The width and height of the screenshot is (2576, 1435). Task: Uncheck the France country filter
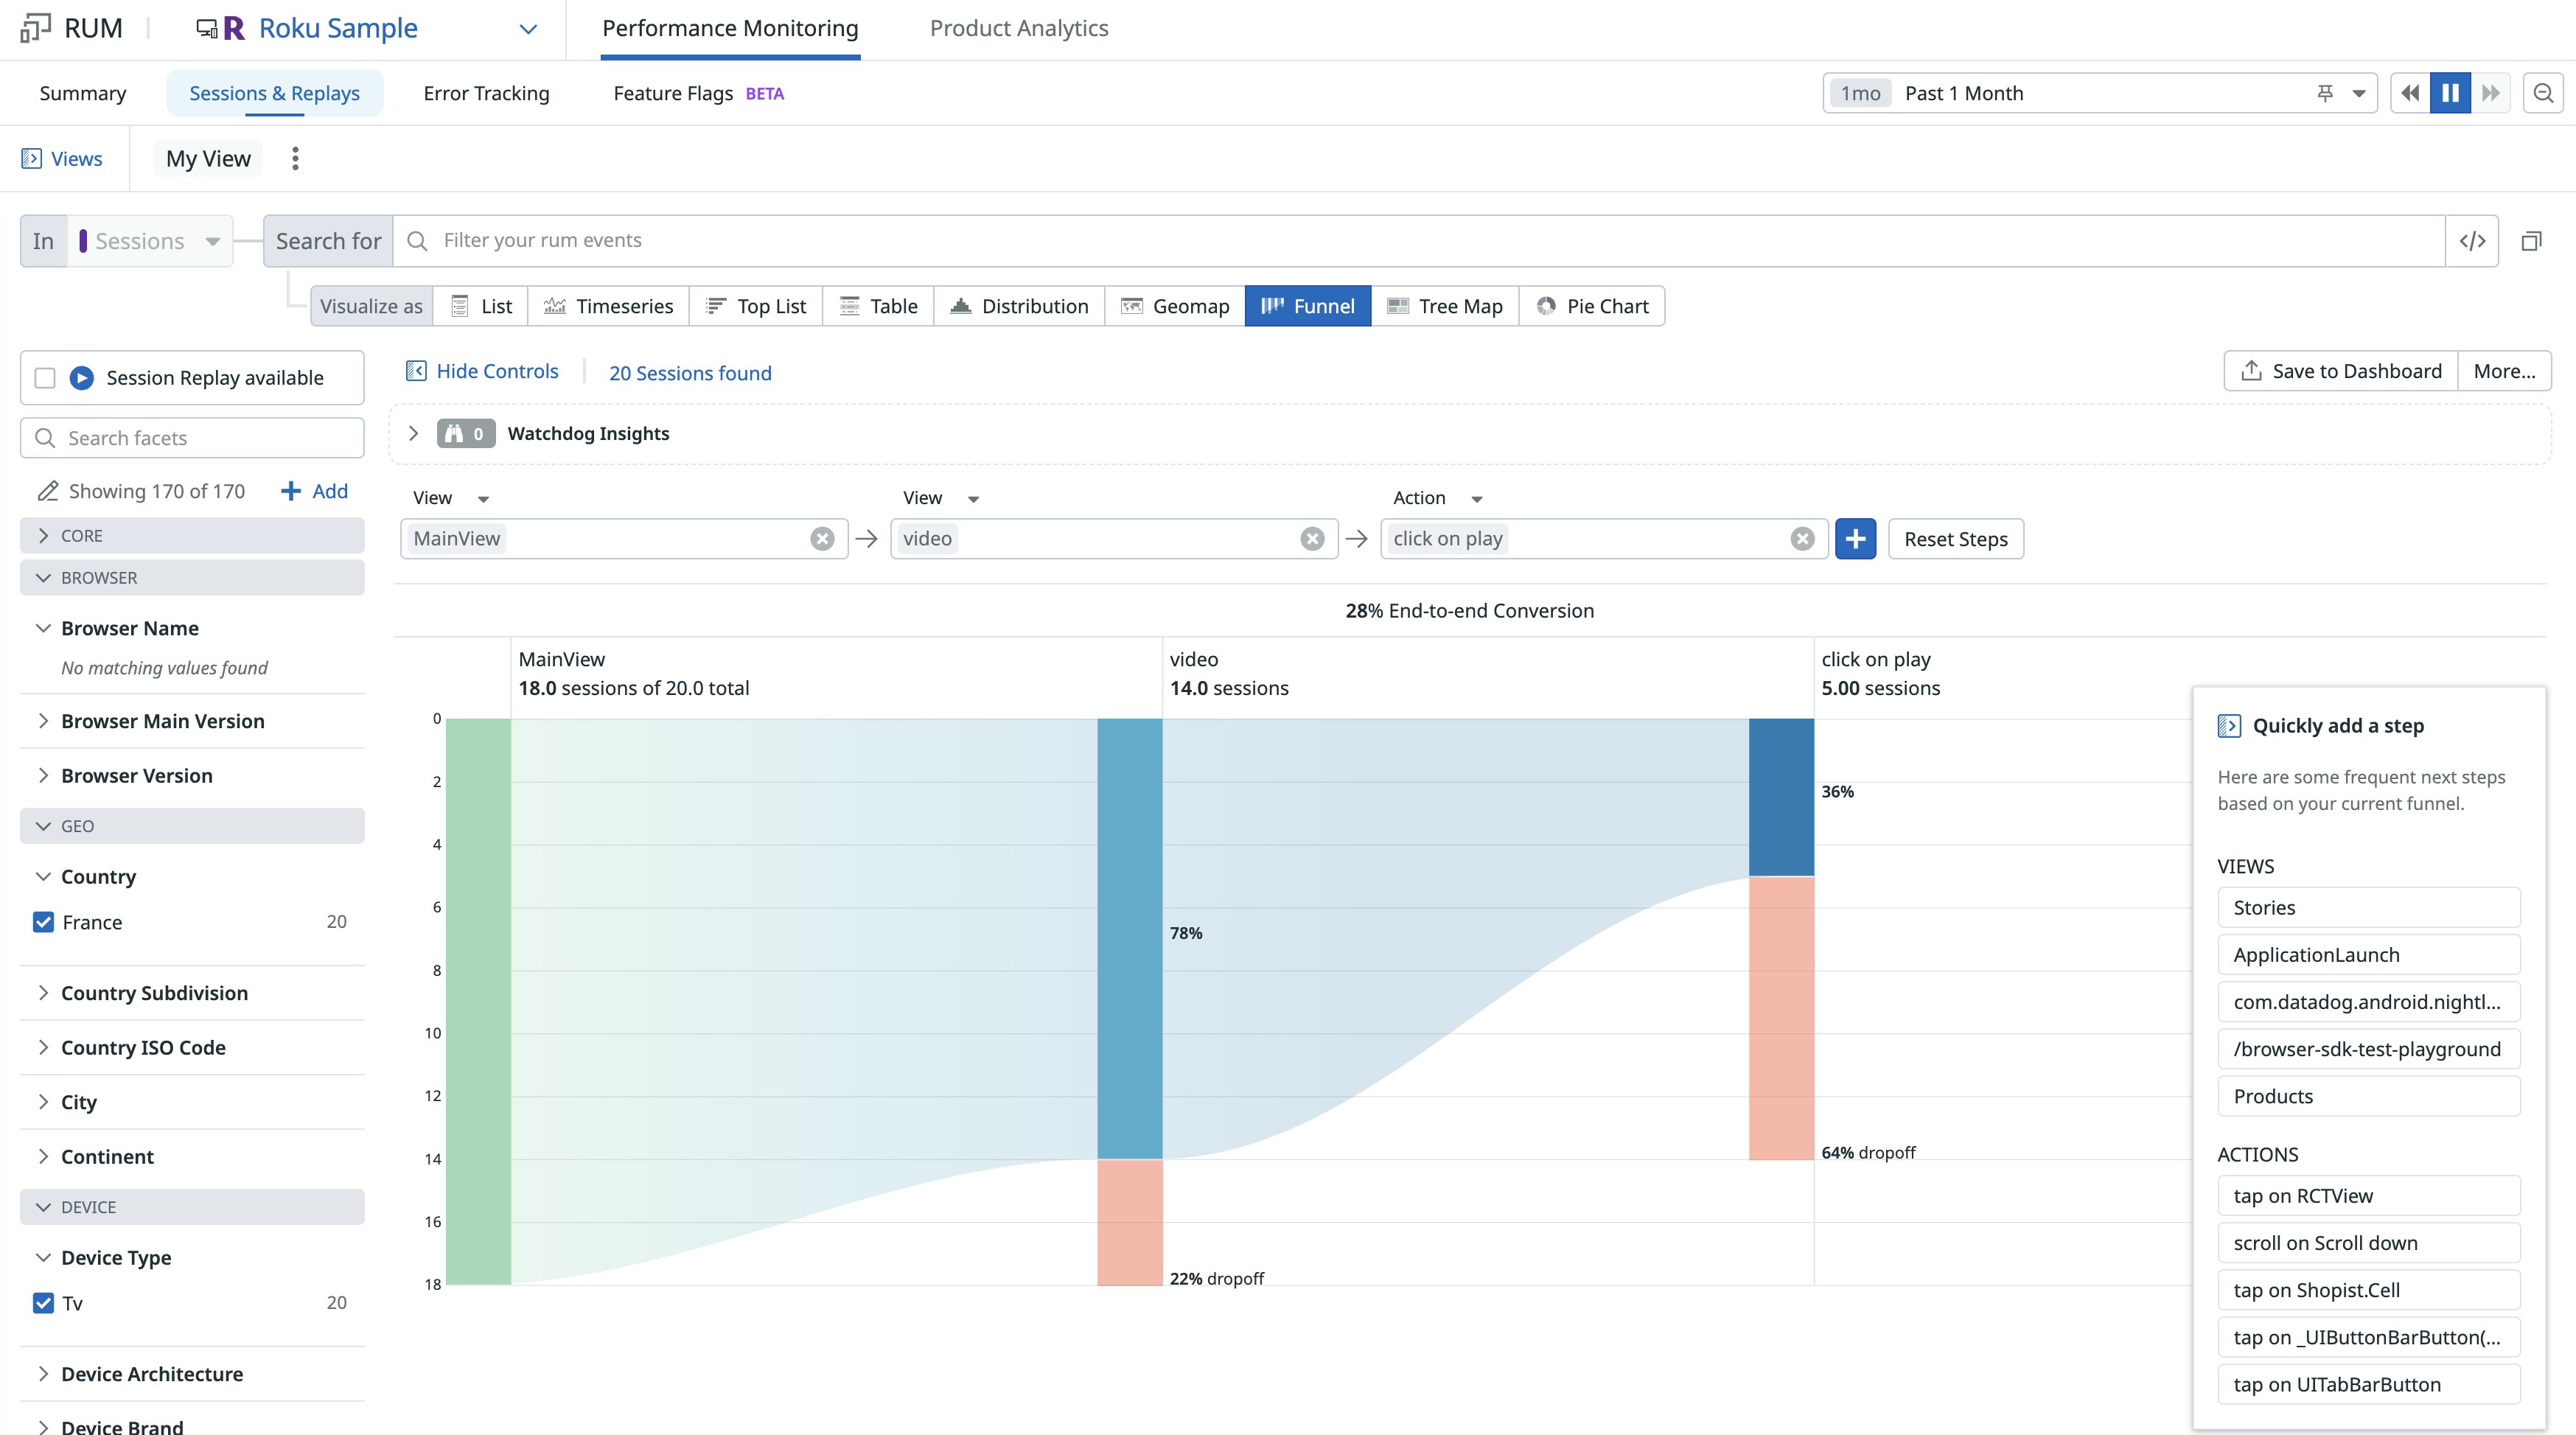[x=43, y=922]
